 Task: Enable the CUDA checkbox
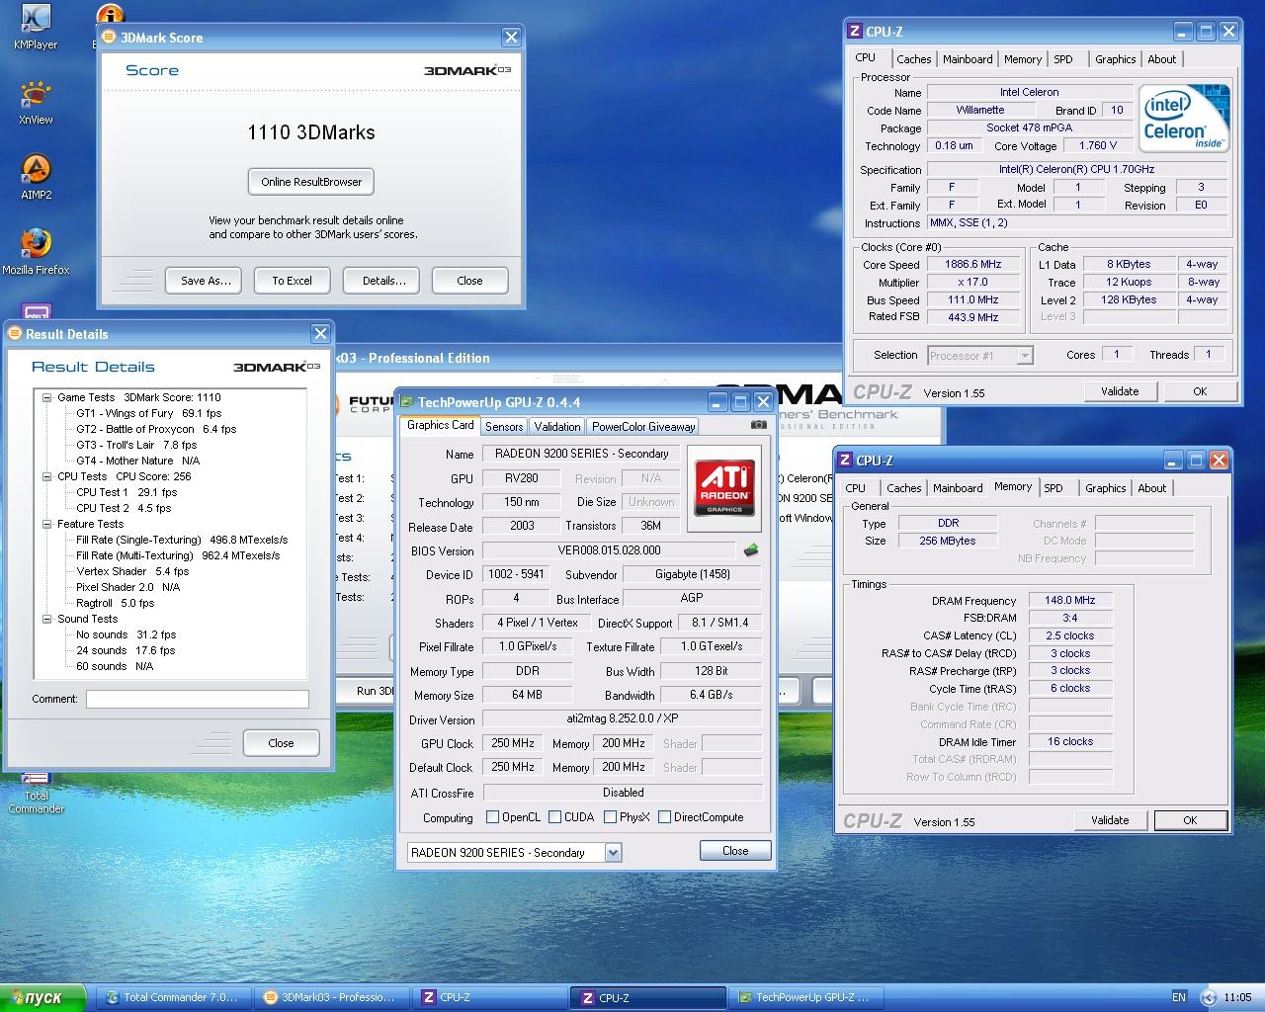tap(554, 817)
